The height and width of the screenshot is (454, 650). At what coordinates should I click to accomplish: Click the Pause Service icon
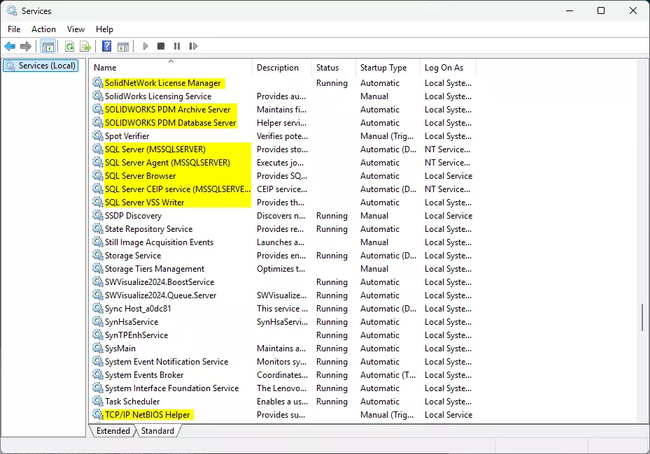pyautogui.click(x=177, y=46)
